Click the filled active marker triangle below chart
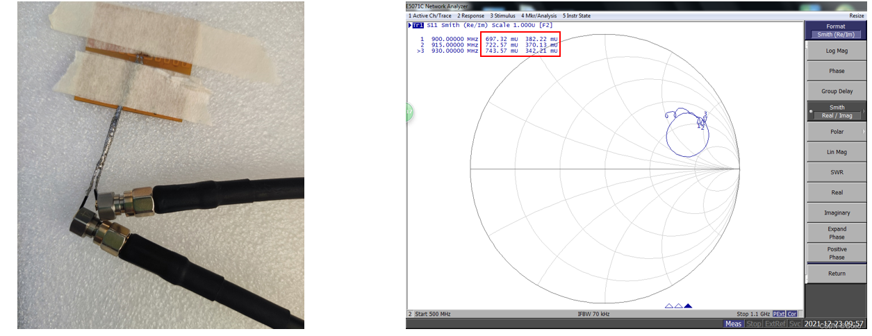 pyautogui.click(x=688, y=305)
